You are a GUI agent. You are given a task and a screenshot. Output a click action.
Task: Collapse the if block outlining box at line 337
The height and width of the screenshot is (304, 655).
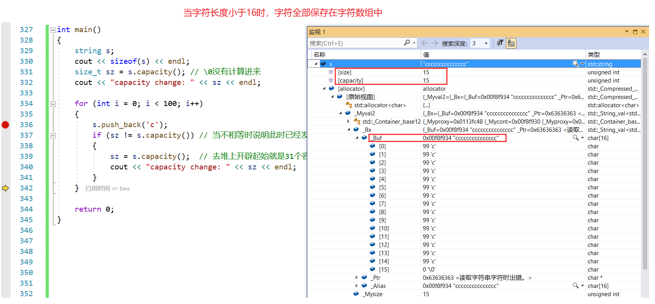[53, 136]
